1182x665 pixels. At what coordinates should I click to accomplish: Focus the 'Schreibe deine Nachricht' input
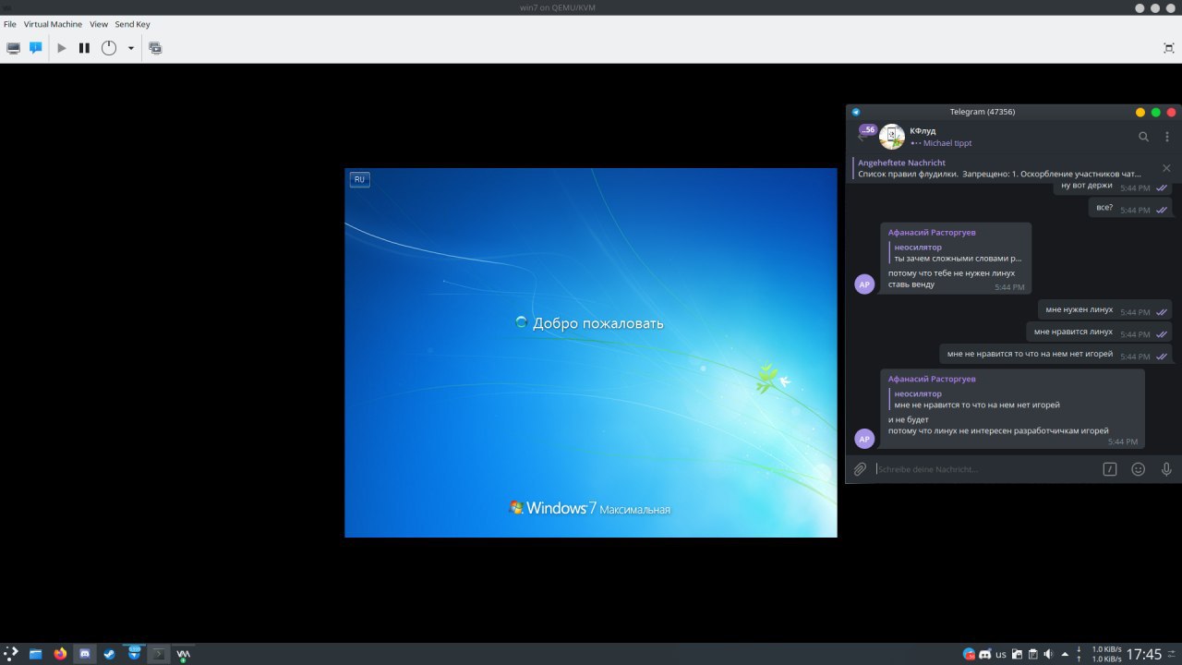(984, 469)
